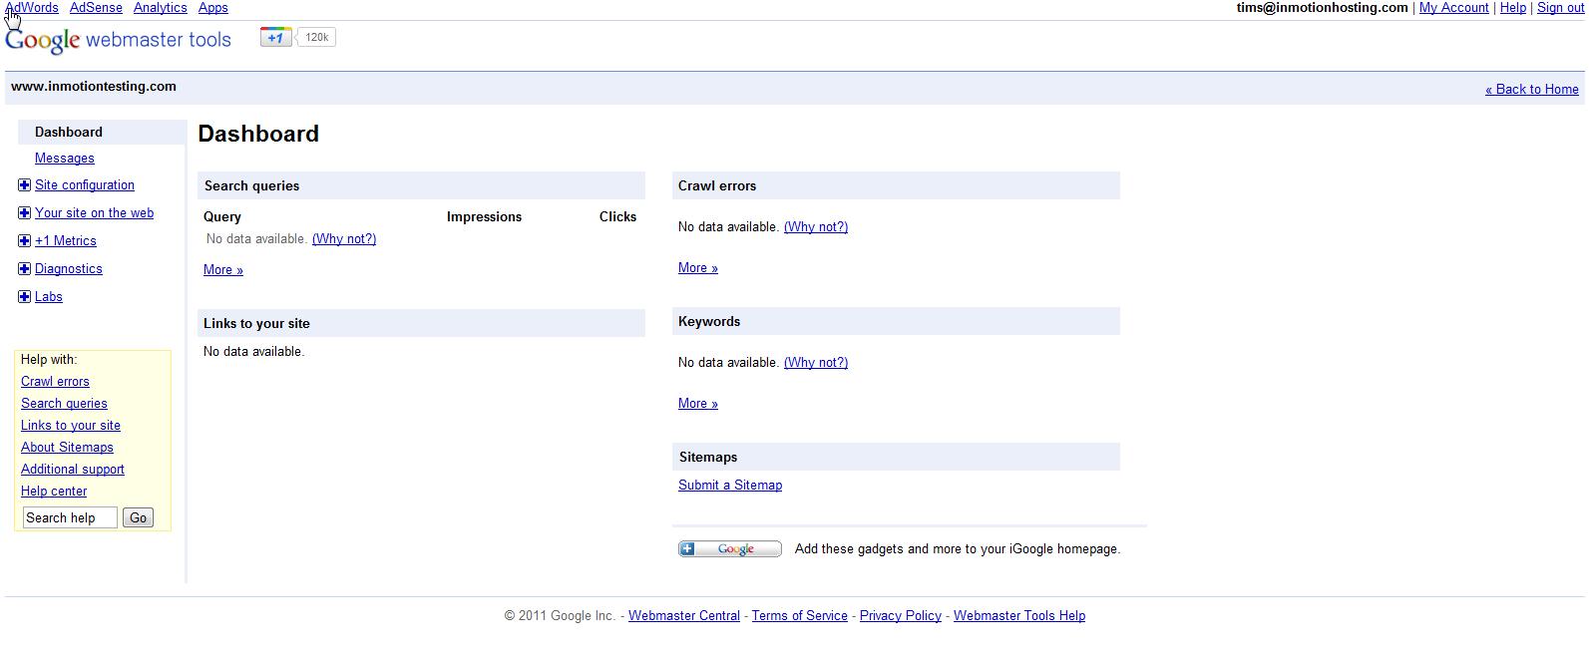Expand the Labs section

click(x=25, y=297)
